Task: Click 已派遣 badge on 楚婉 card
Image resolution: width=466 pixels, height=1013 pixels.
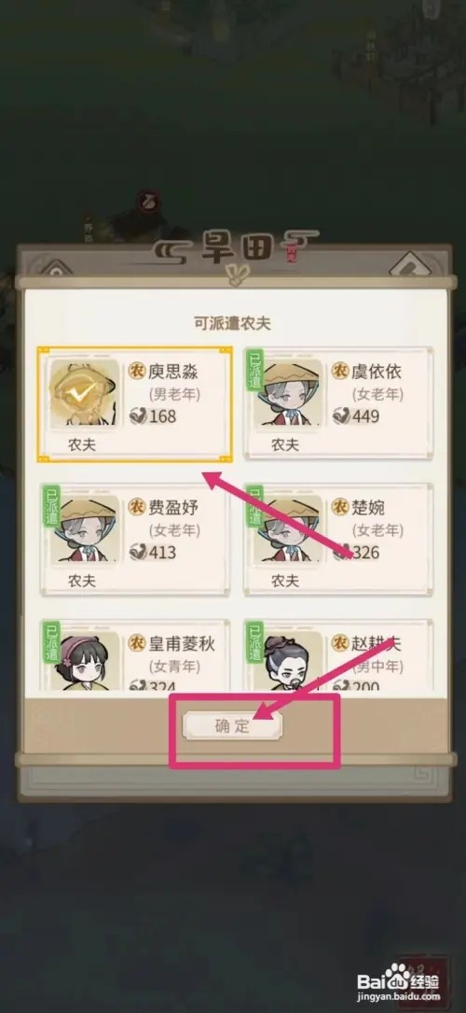Action: [254, 506]
